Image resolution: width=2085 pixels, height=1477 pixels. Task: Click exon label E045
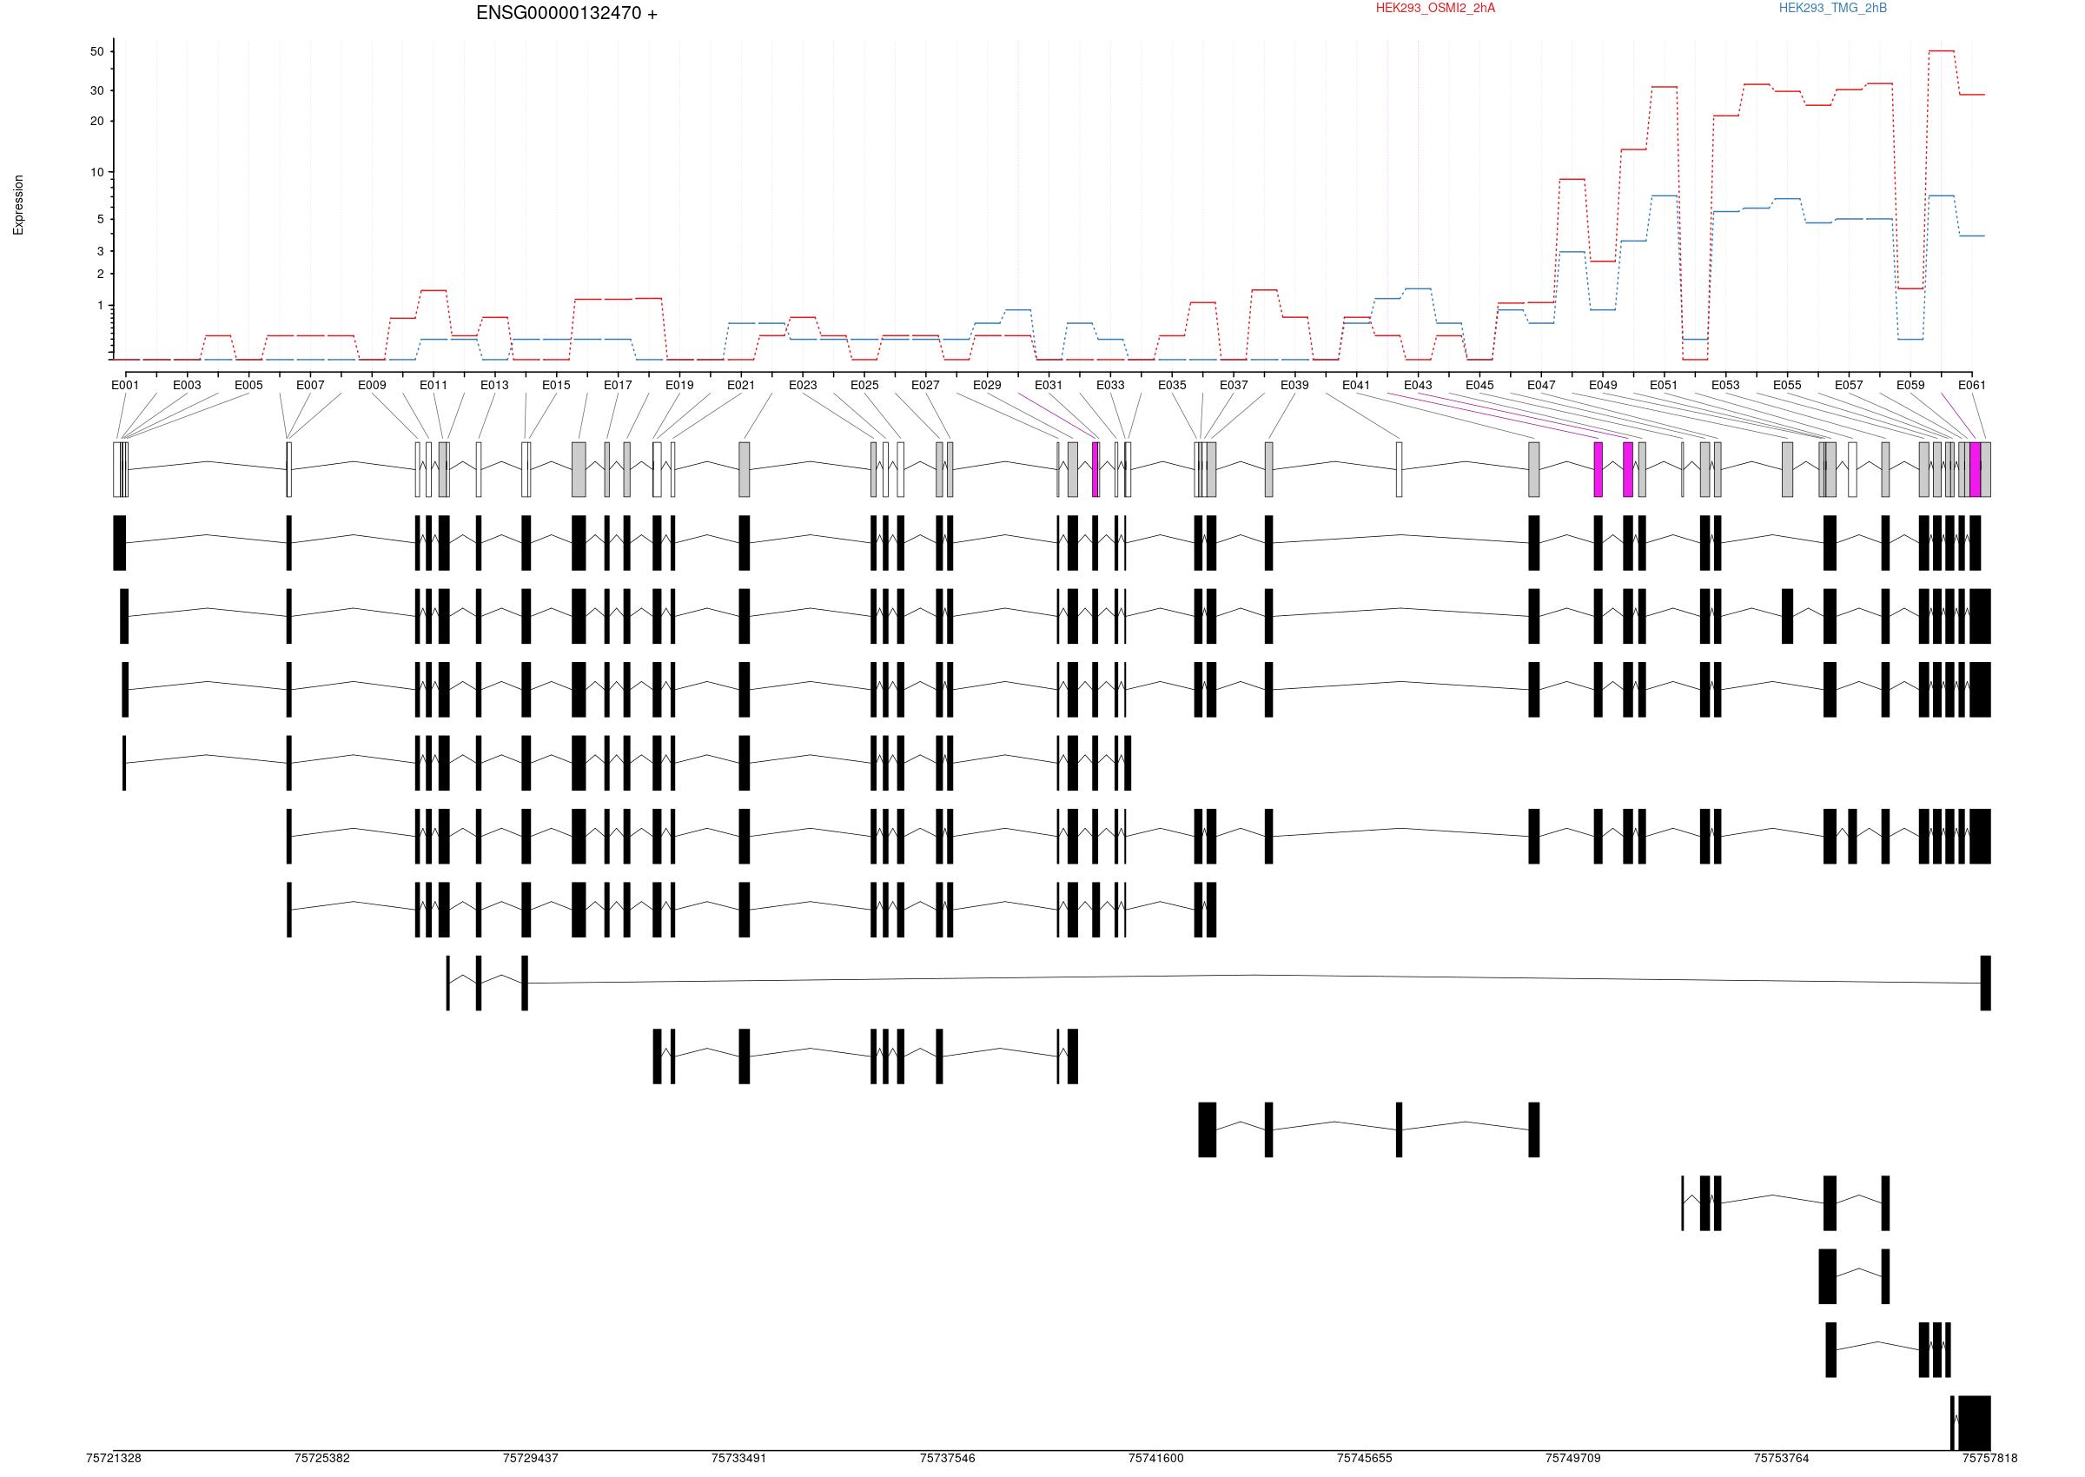(1479, 385)
